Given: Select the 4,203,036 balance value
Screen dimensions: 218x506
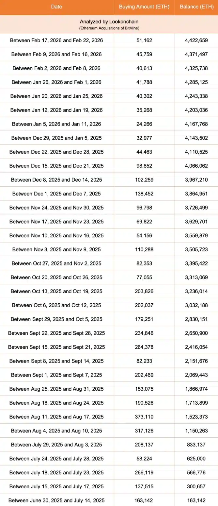Looking at the screenshot, I should [x=196, y=110].
